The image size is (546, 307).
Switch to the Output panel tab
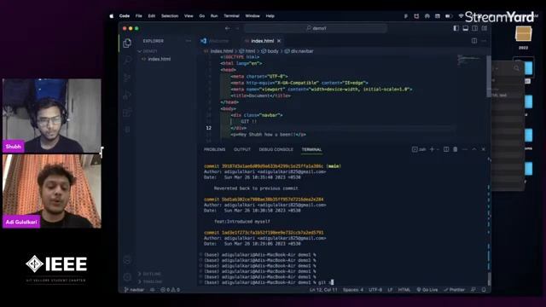coord(242,149)
